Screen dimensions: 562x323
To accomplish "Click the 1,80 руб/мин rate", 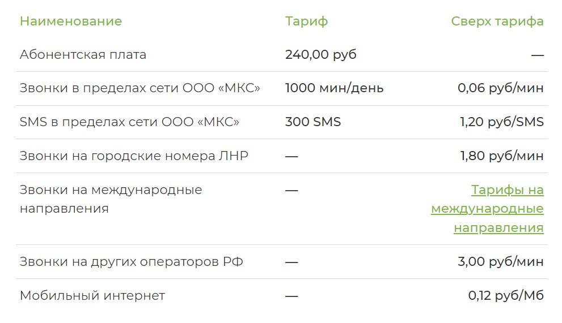I will (501, 156).
